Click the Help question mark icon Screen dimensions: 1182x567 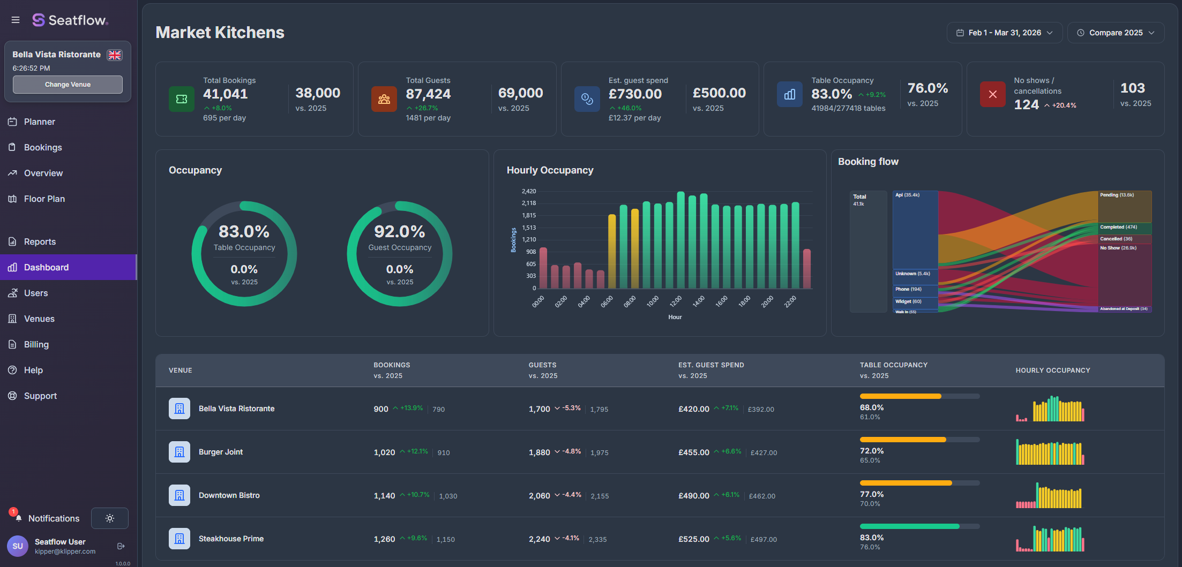pyautogui.click(x=12, y=370)
